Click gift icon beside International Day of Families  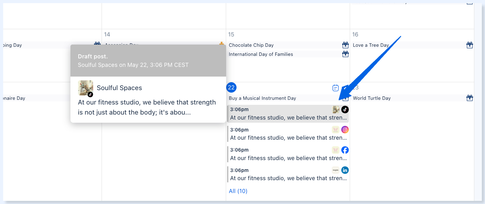[345, 54]
